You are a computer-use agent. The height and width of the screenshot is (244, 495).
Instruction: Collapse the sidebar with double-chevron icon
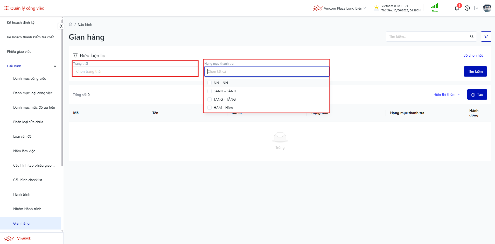click(61, 26)
